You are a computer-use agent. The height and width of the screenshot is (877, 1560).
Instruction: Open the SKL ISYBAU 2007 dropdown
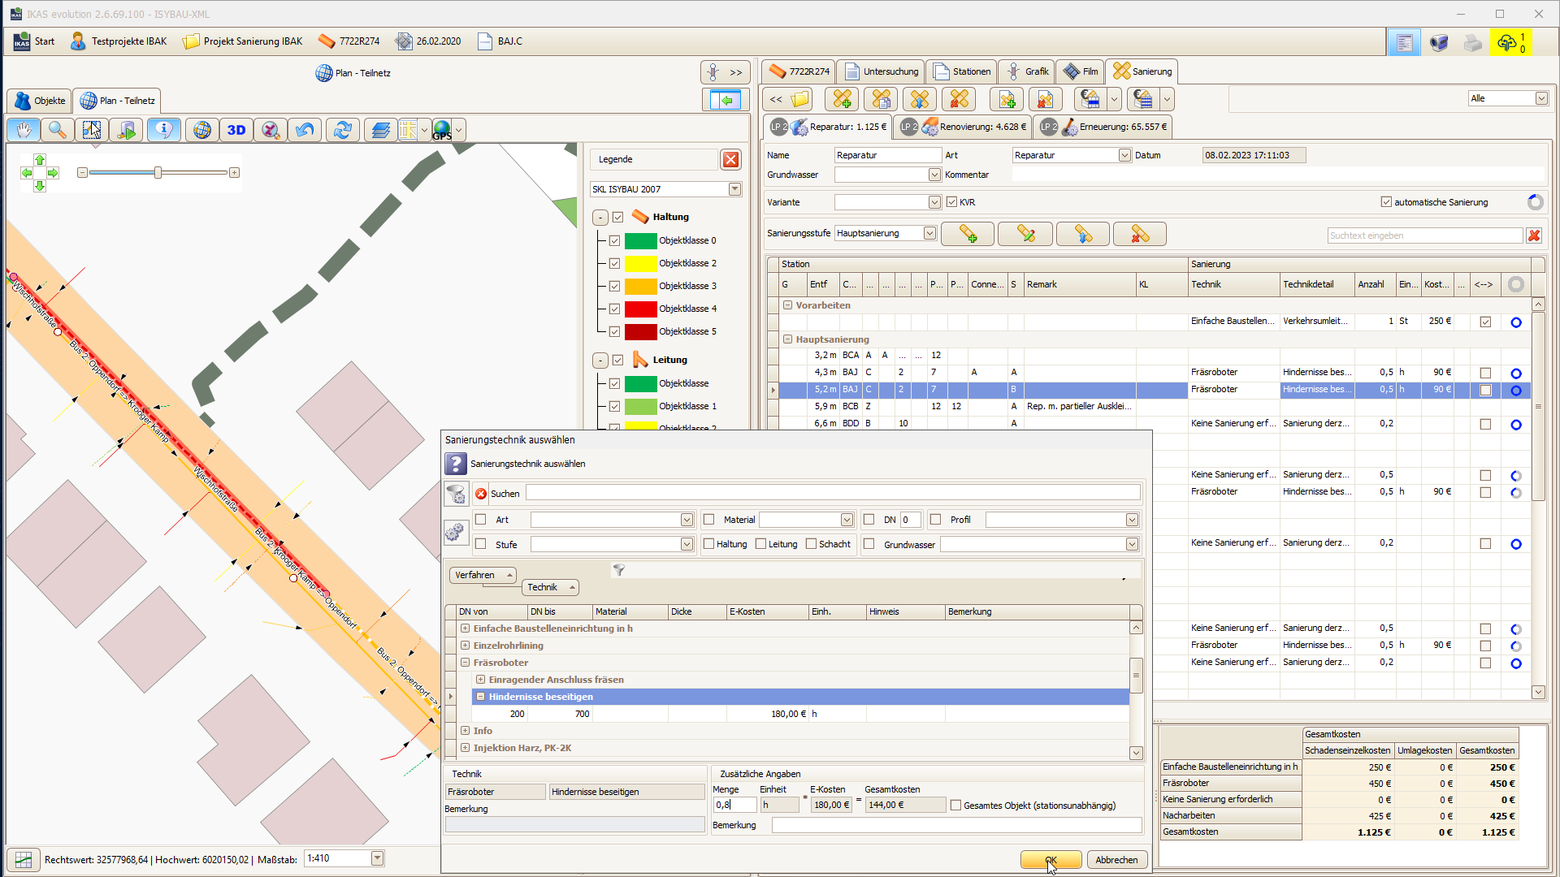[734, 189]
